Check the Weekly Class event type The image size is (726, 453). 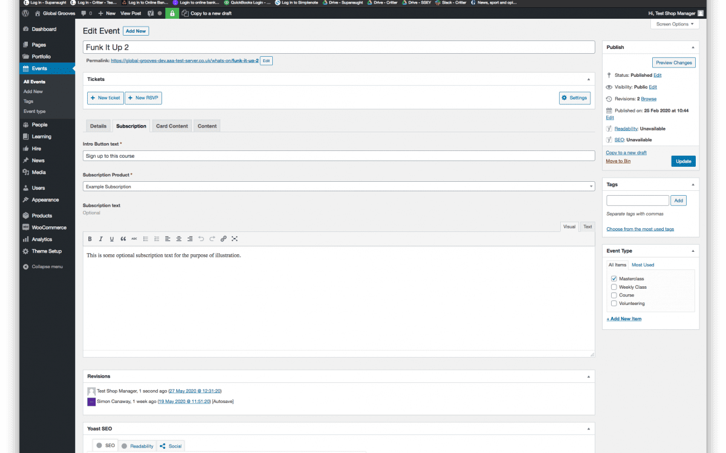point(613,287)
